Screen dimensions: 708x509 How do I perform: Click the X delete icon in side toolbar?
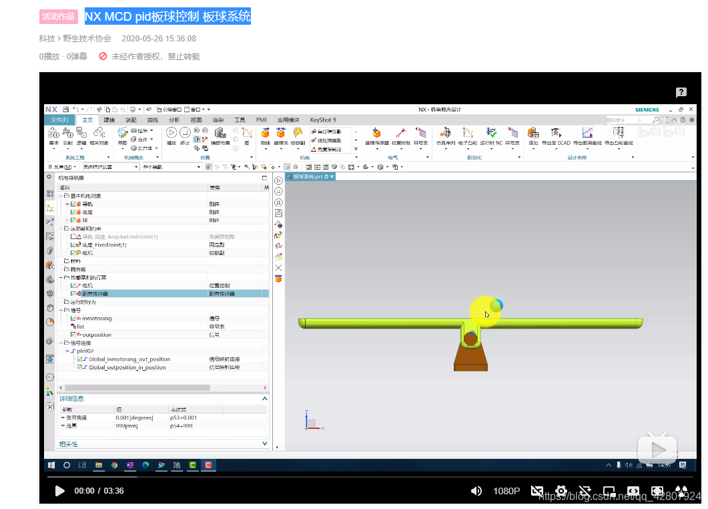278,268
